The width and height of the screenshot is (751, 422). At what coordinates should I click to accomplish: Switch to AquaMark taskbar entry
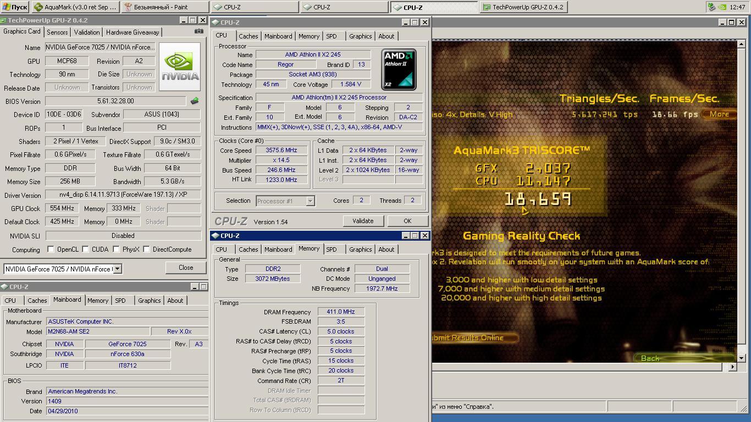[75, 7]
